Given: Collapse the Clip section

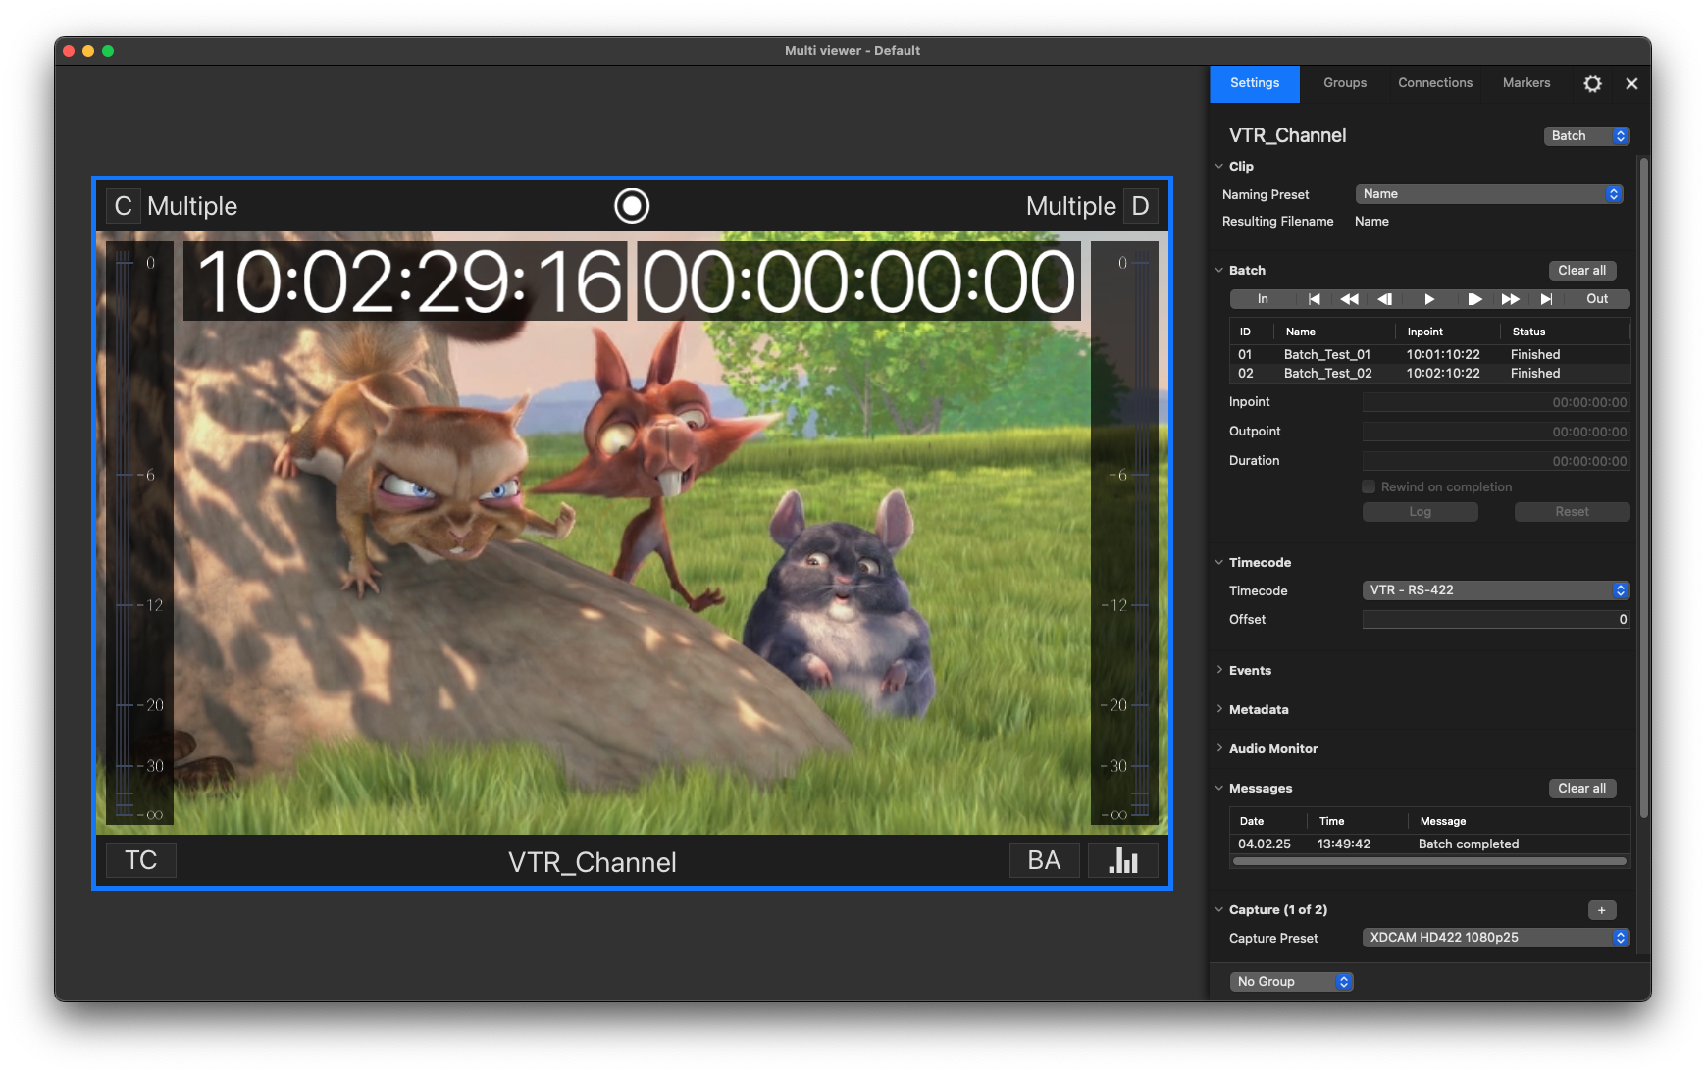Looking at the screenshot, I should click(1219, 167).
